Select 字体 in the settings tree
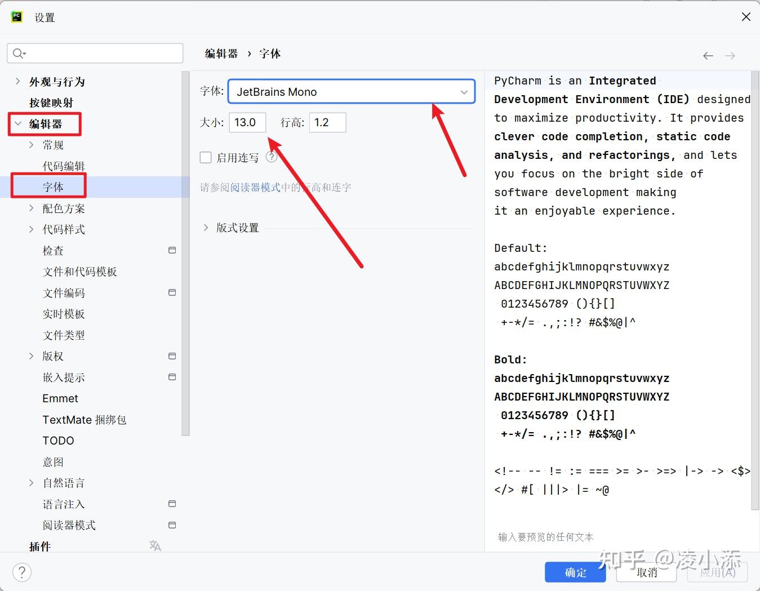Image resolution: width=760 pixels, height=591 pixels. 54,186
